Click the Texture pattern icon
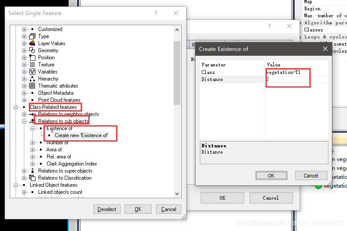The height and width of the screenshot is (231, 347). 32,65
